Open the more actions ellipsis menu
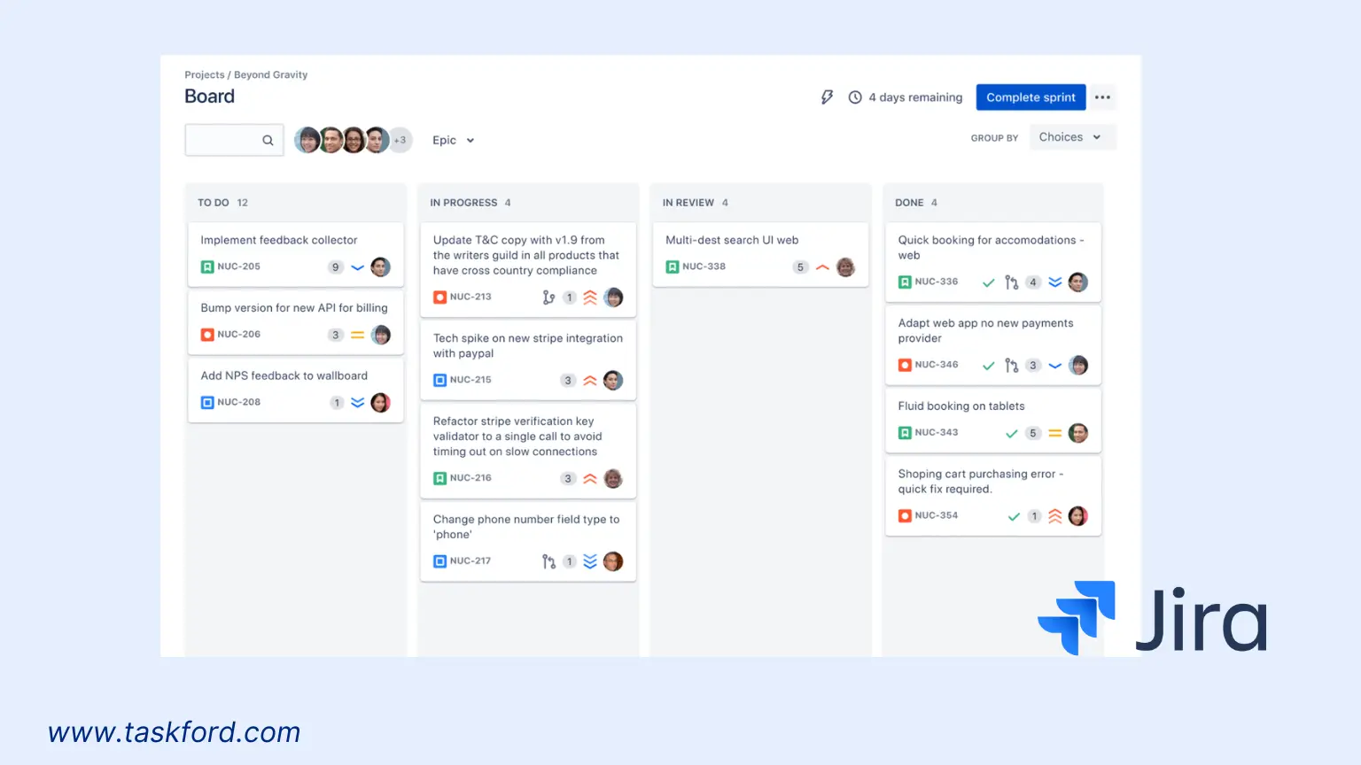Image resolution: width=1361 pixels, height=765 pixels. [1102, 97]
